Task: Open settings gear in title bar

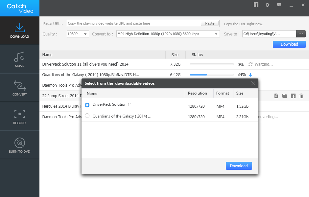Action: pyautogui.click(x=268, y=5)
